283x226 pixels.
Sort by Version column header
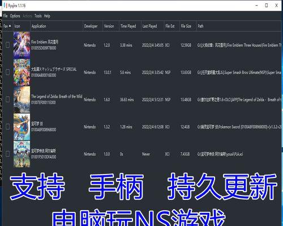coord(111,26)
